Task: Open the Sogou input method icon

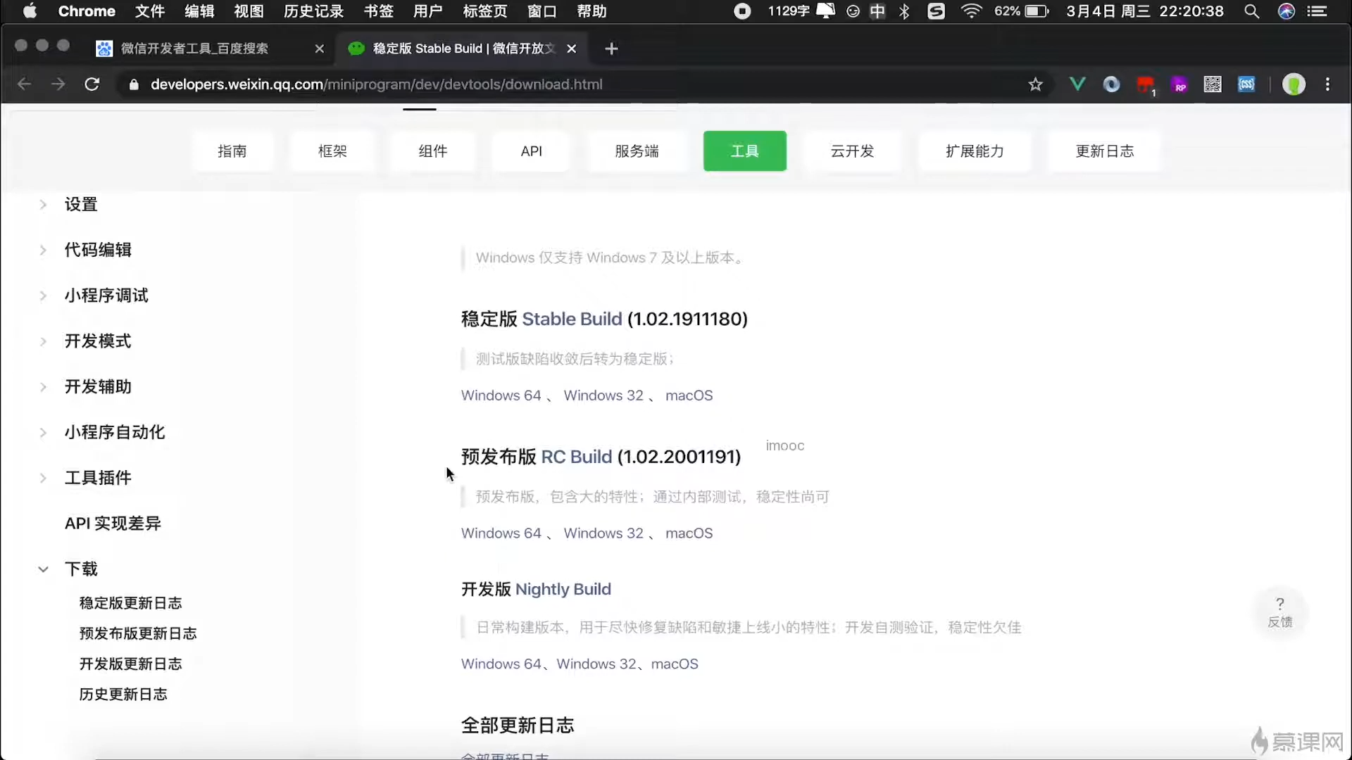Action: tap(936, 11)
